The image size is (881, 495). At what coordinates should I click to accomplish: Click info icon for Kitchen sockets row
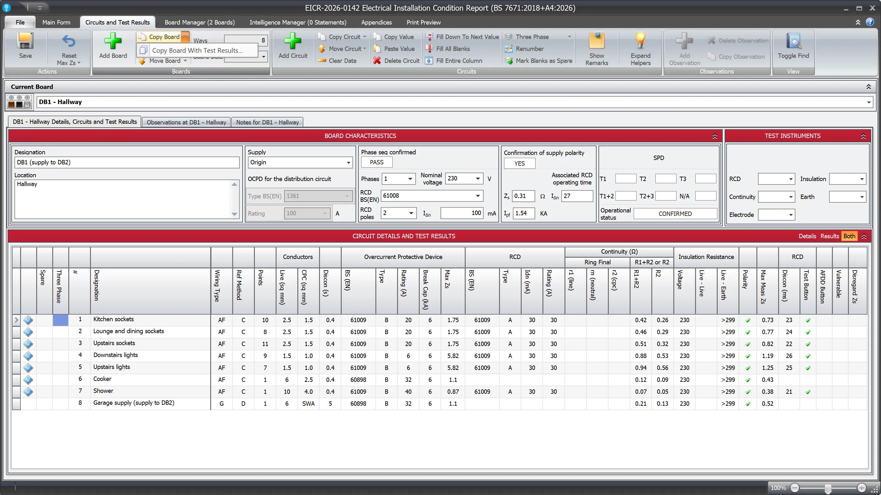coord(28,320)
